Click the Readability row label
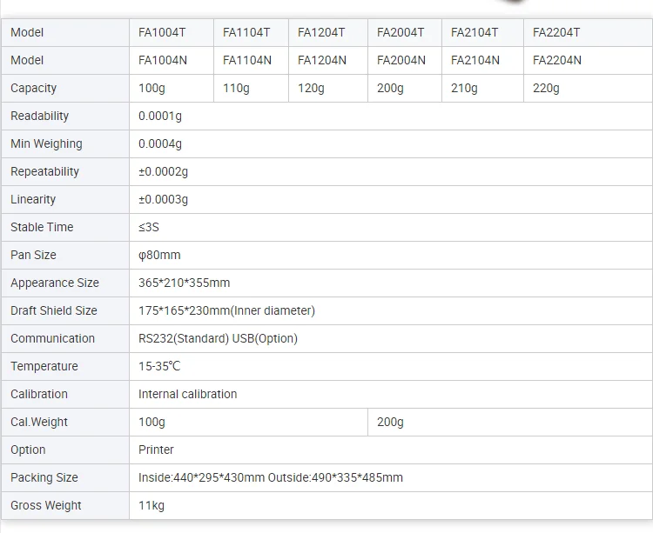653x533 pixels. (39, 116)
